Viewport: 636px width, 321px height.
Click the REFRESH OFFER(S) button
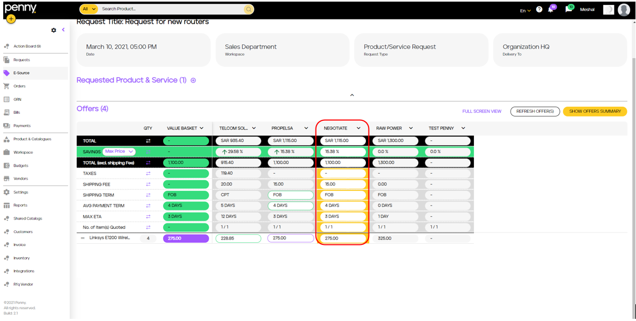[x=535, y=111]
